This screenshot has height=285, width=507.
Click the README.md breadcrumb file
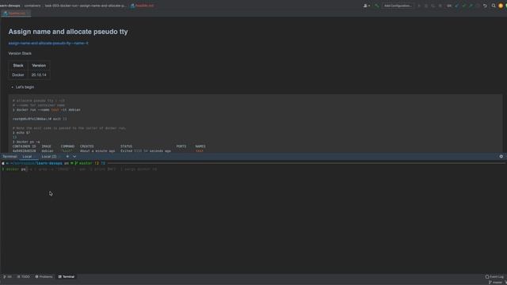(143, 6)
